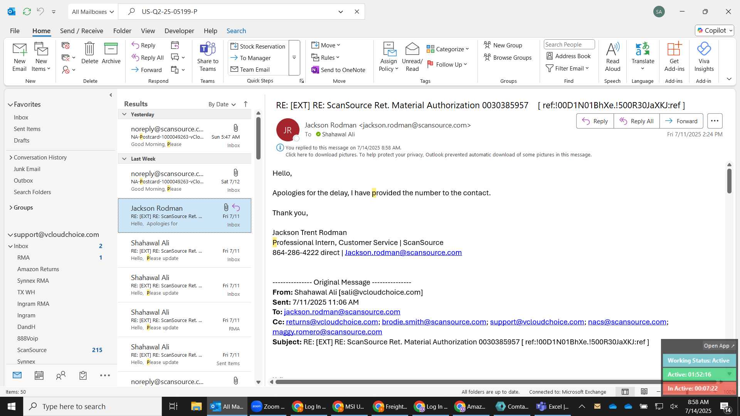This screenshot has height=416, width=740.
Task: Click the Undo arrow in title bar
Action: (40, 12)
